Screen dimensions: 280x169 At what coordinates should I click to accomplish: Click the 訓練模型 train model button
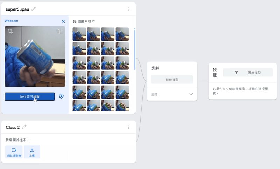pos(172,80)
